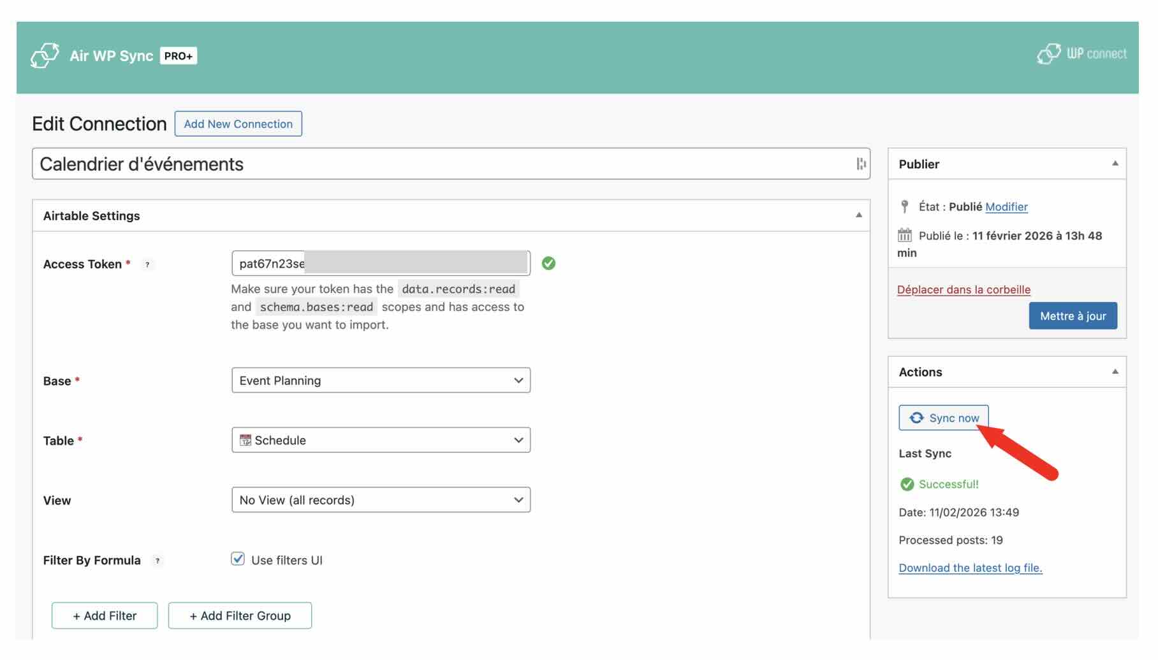The width and height of the screenshot is (1158, 660).
Task: Download the latest log file link
Action: coord(971,568)
